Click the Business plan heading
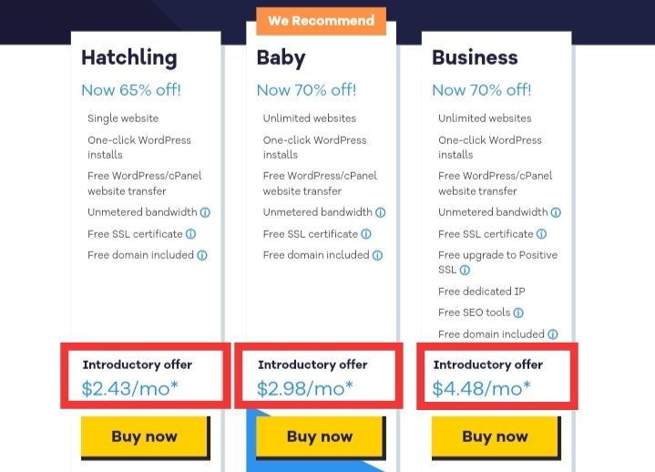 (475, 57)
